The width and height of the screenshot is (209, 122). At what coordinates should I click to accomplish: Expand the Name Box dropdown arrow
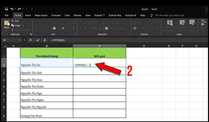pos(20,40)
